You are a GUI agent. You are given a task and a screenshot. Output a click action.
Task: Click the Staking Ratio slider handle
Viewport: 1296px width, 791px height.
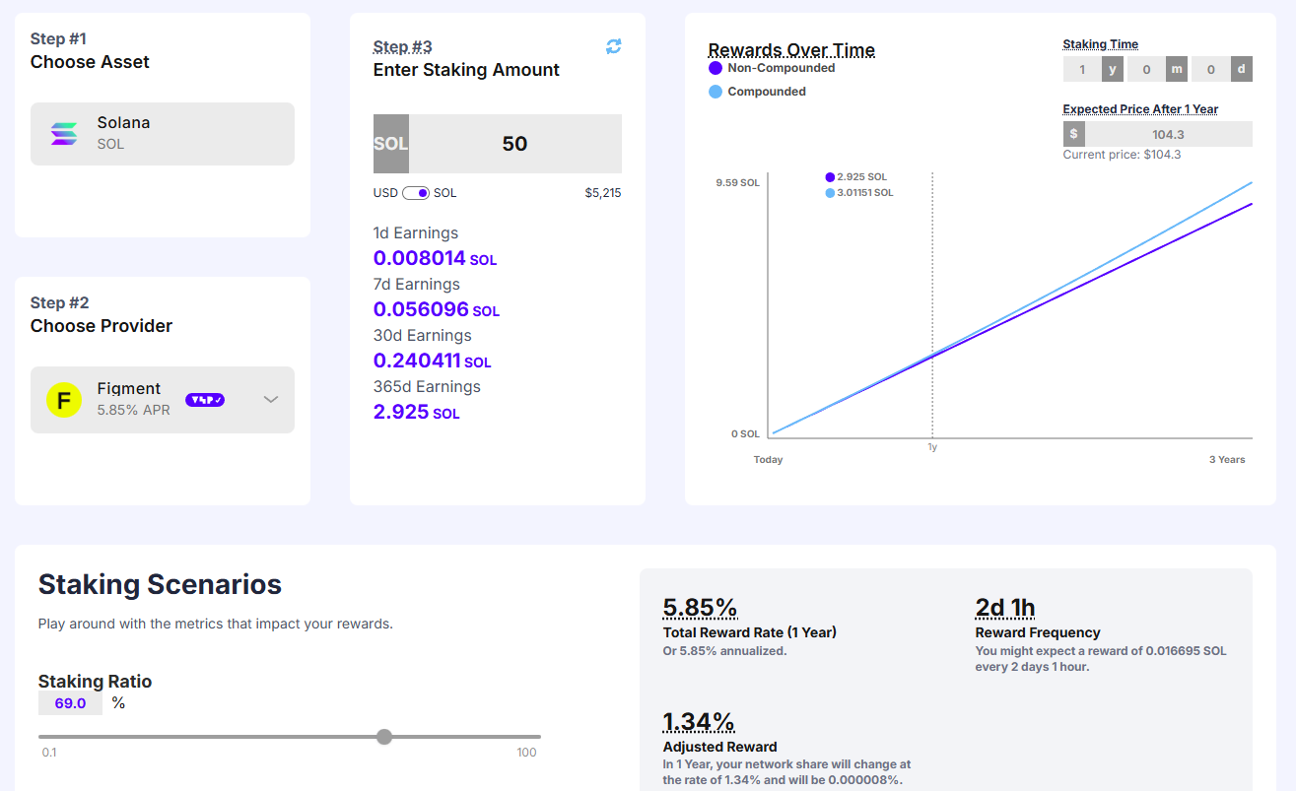384,737
